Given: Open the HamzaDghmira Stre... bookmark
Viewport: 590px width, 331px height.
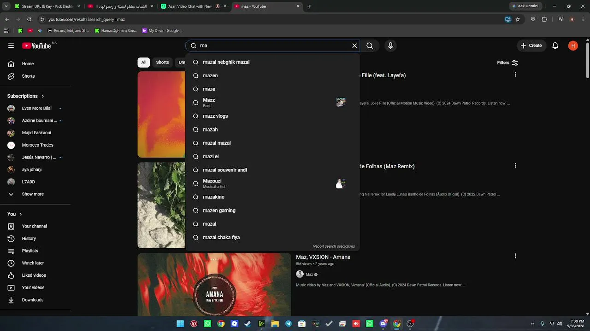Looking at the screenshot, I should [116, 31].
